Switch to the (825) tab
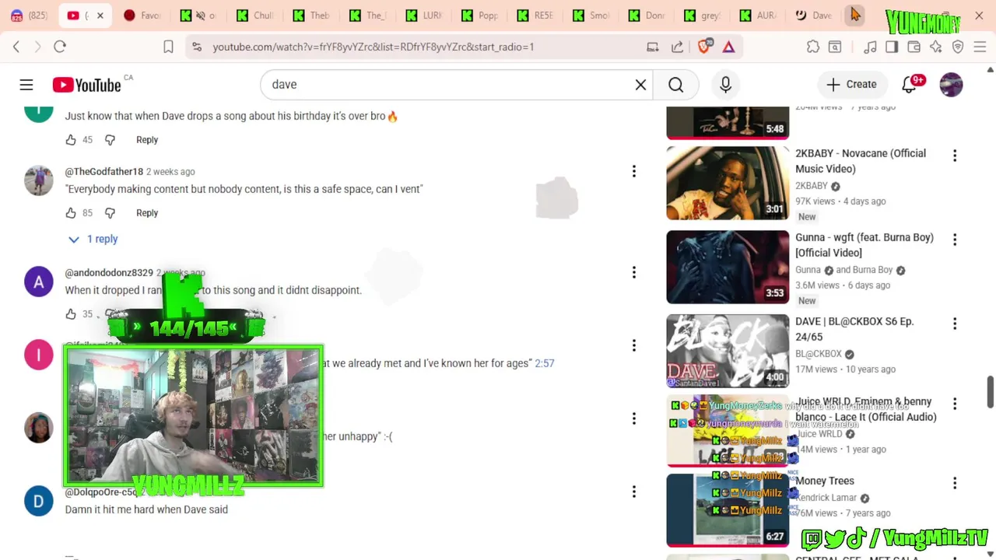This screenshot has width=996, height=560. pos(29,16)
